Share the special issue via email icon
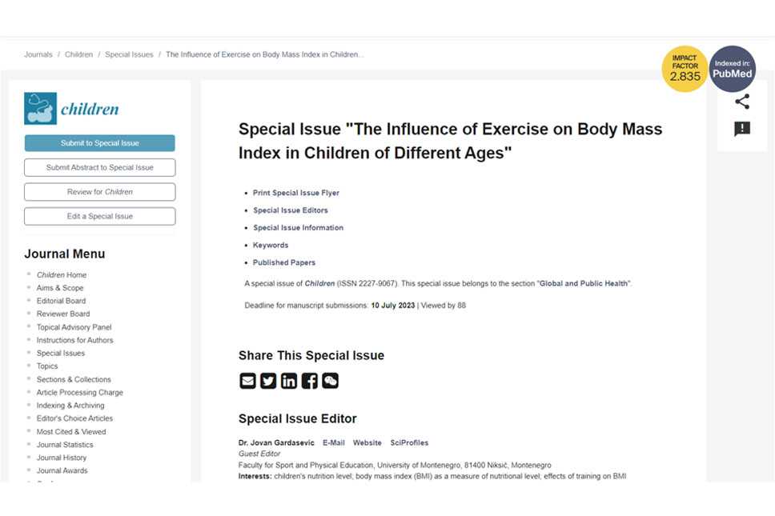Image resolution: width=775 pixels, height=516 pixels. [x=247, y=381]
